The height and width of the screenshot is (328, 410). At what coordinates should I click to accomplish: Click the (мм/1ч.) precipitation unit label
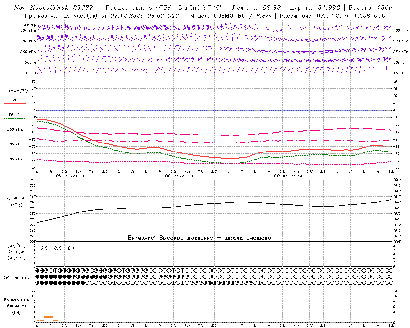(x=16, y=258)
